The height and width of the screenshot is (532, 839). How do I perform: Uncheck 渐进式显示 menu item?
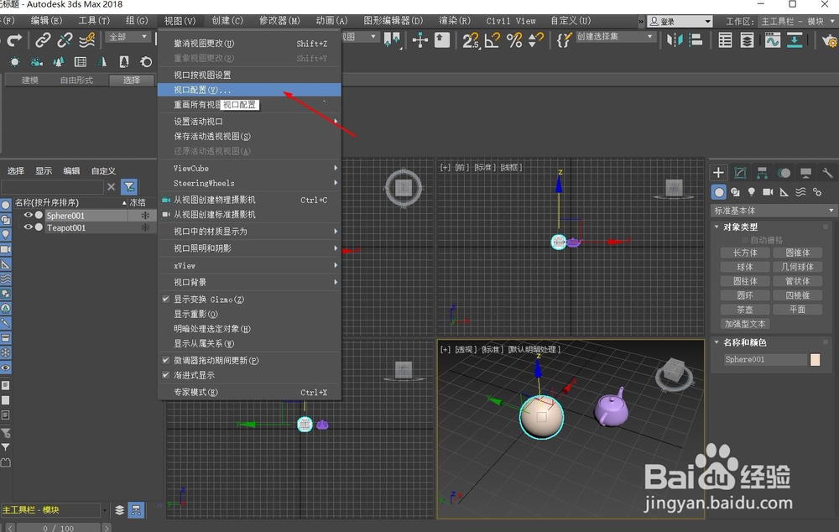249,375
